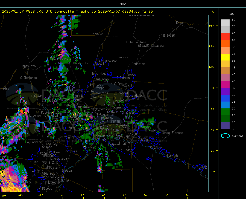Click the Encon label at top right

coord(180,23)
